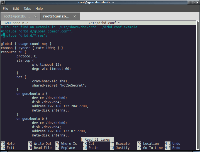Click the ^X Exit shortcut
Image resolution: width=200 pixels, height=152 pixels.
[8, 148]
